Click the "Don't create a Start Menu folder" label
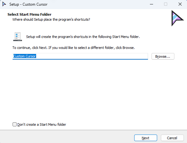 [41, 124]
